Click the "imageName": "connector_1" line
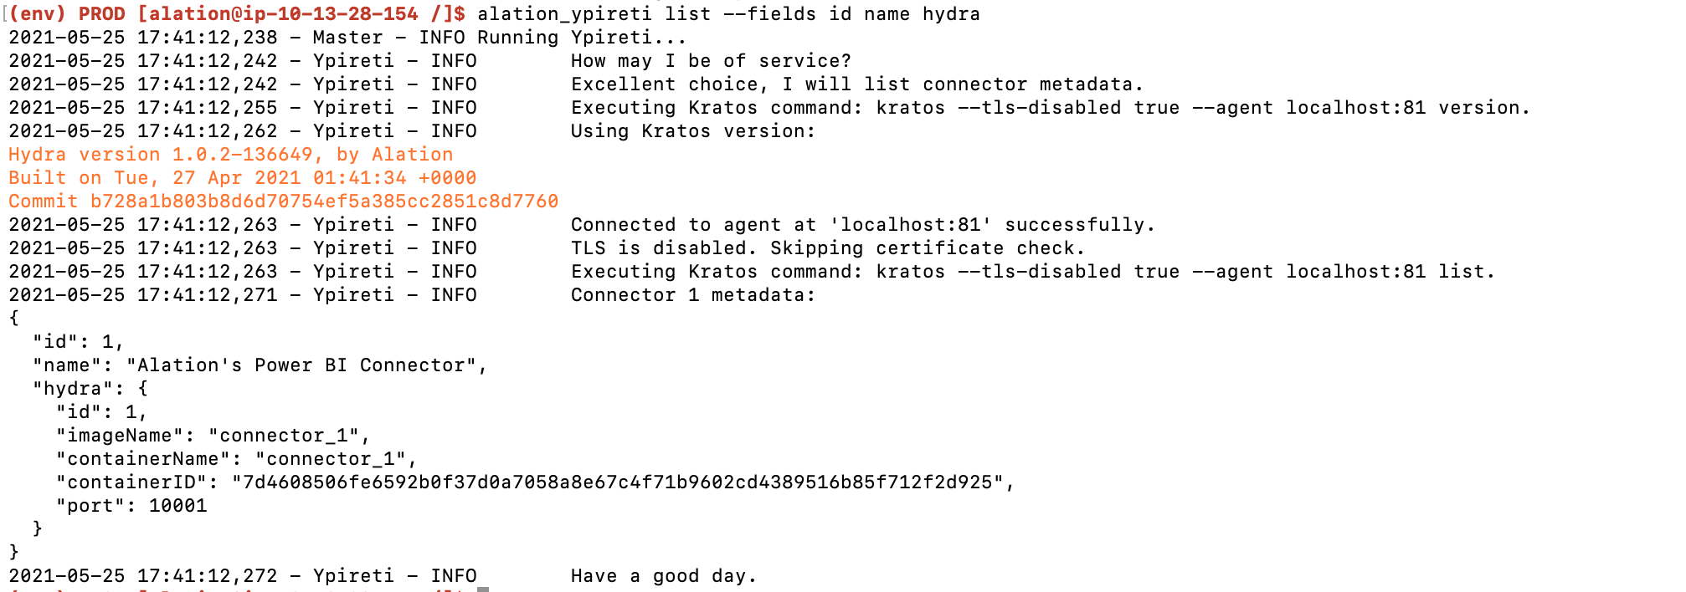This screenshot has width=1686, height=592. point(213,436)
